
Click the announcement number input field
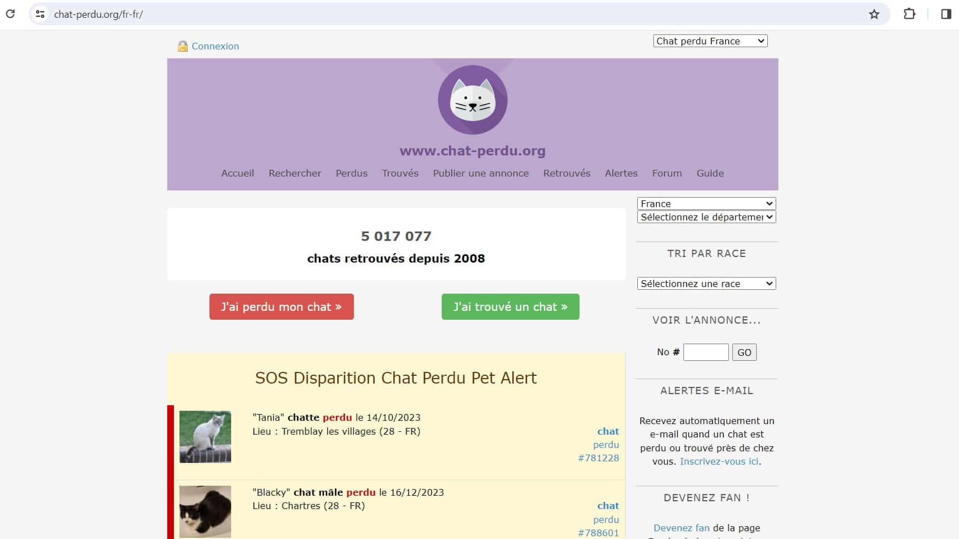(x=706, y=352)
